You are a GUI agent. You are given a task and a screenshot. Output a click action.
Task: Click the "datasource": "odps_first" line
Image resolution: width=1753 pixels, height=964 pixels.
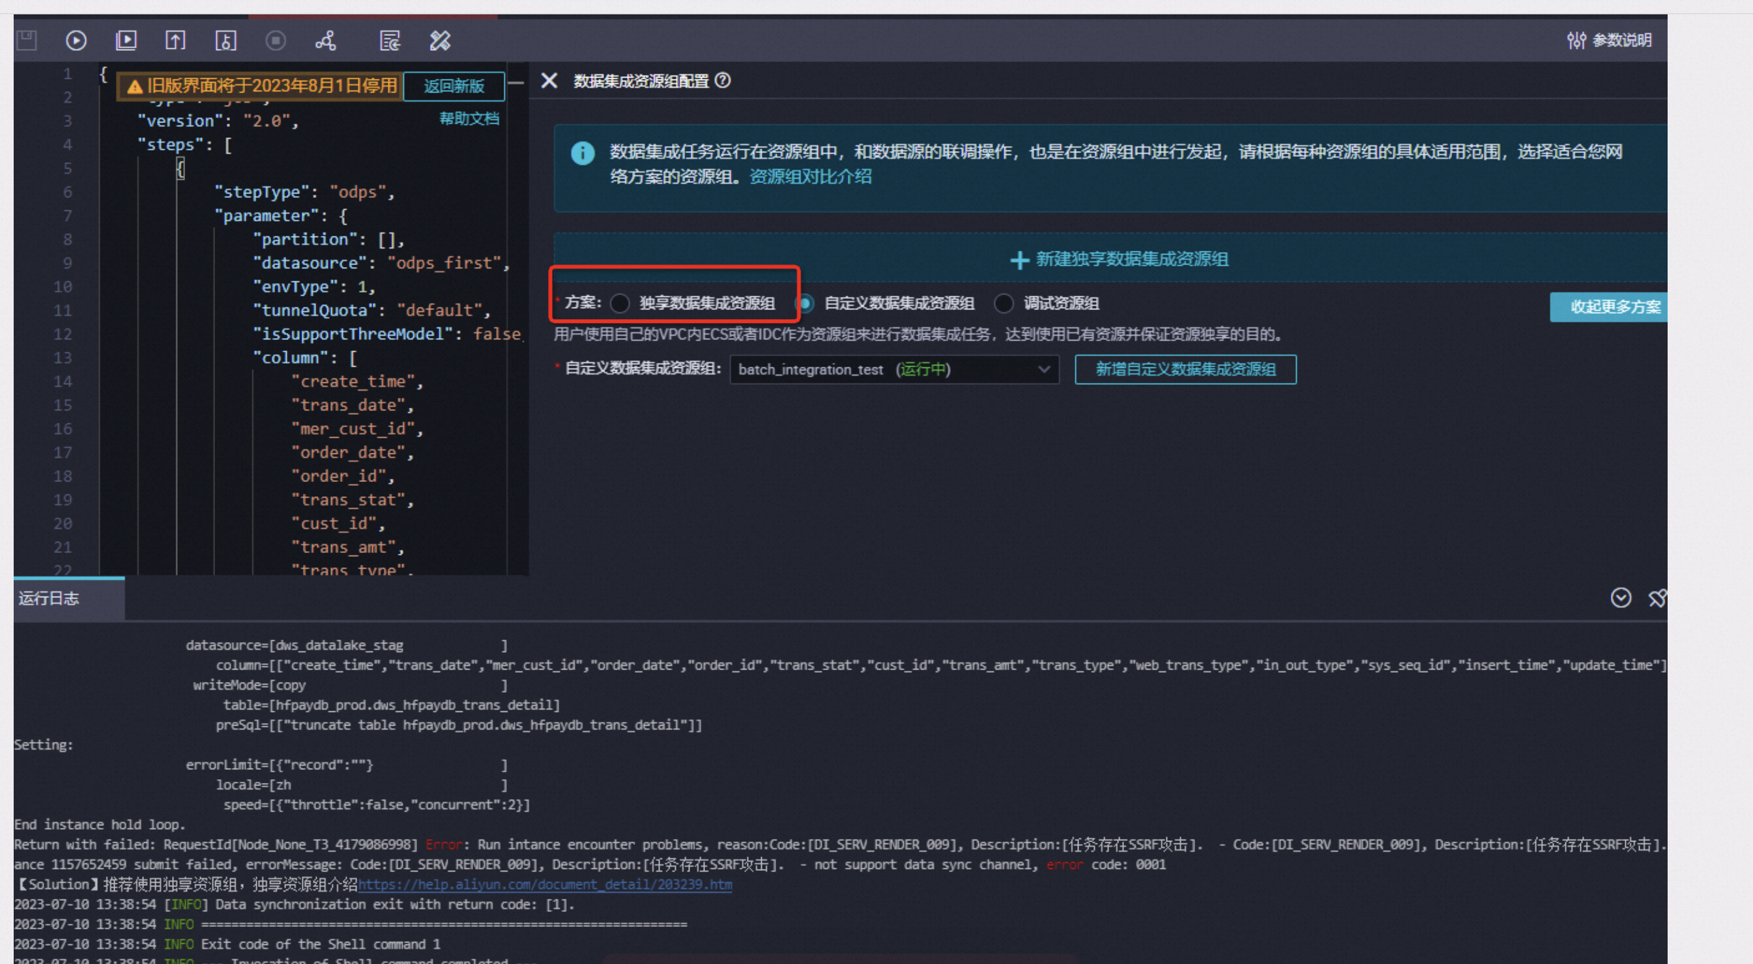381,262
